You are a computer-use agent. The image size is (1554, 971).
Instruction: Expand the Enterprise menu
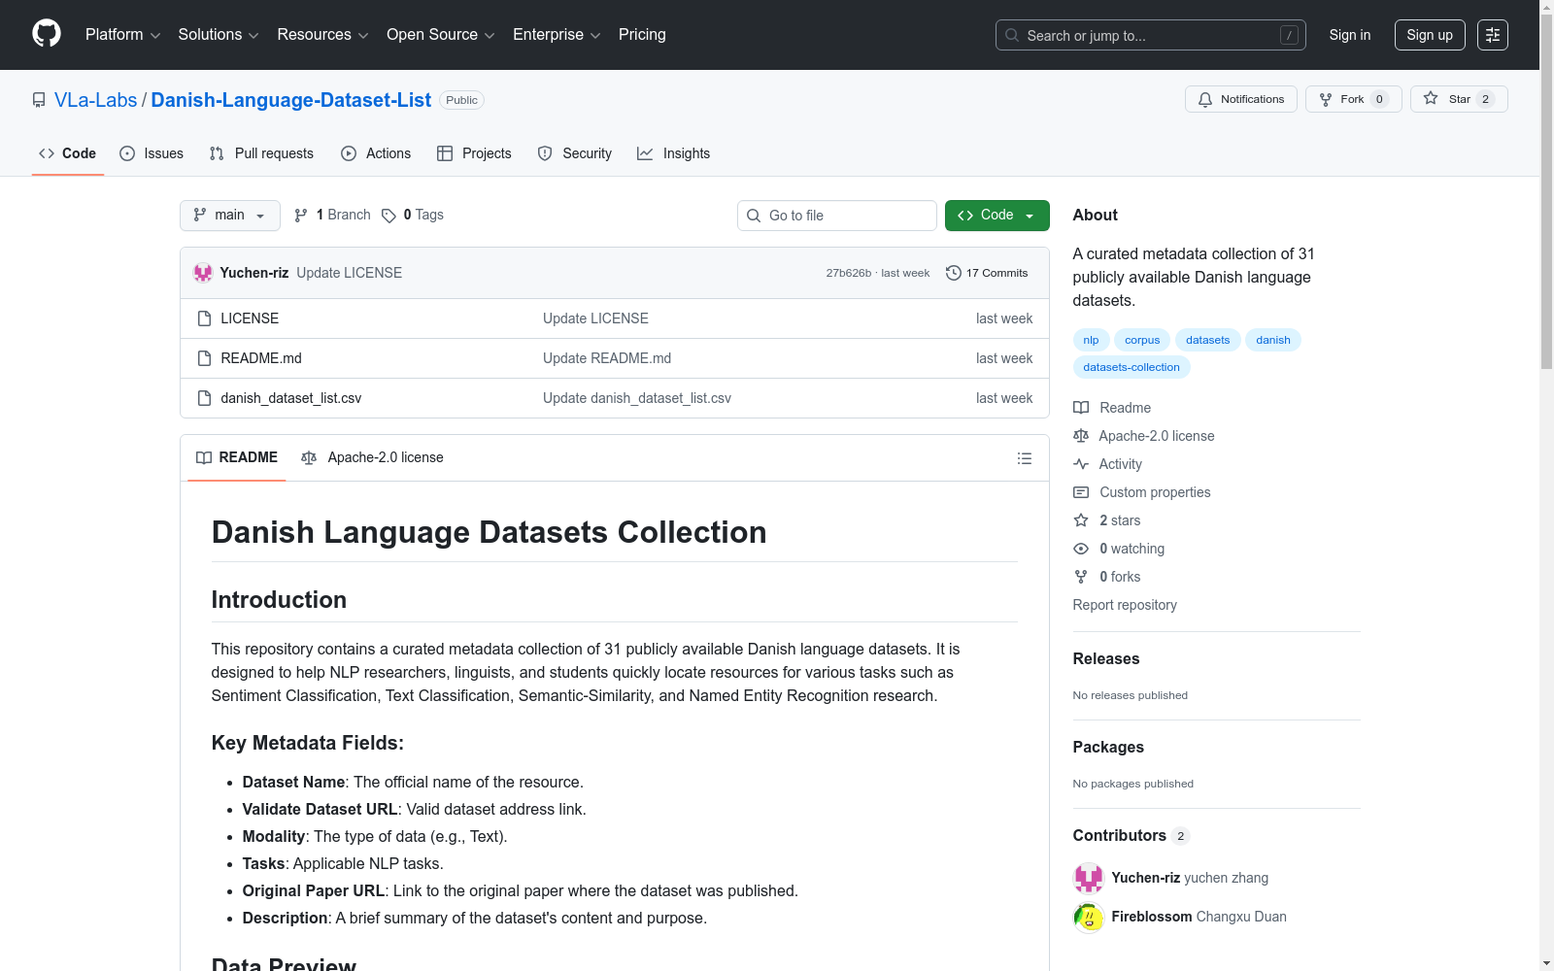coord(557,35)
